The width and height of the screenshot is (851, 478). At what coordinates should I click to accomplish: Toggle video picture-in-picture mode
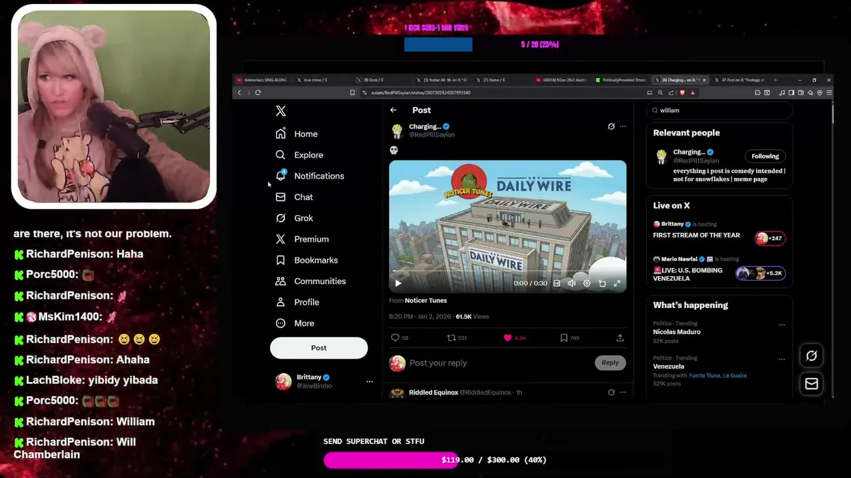coord(602,283)
